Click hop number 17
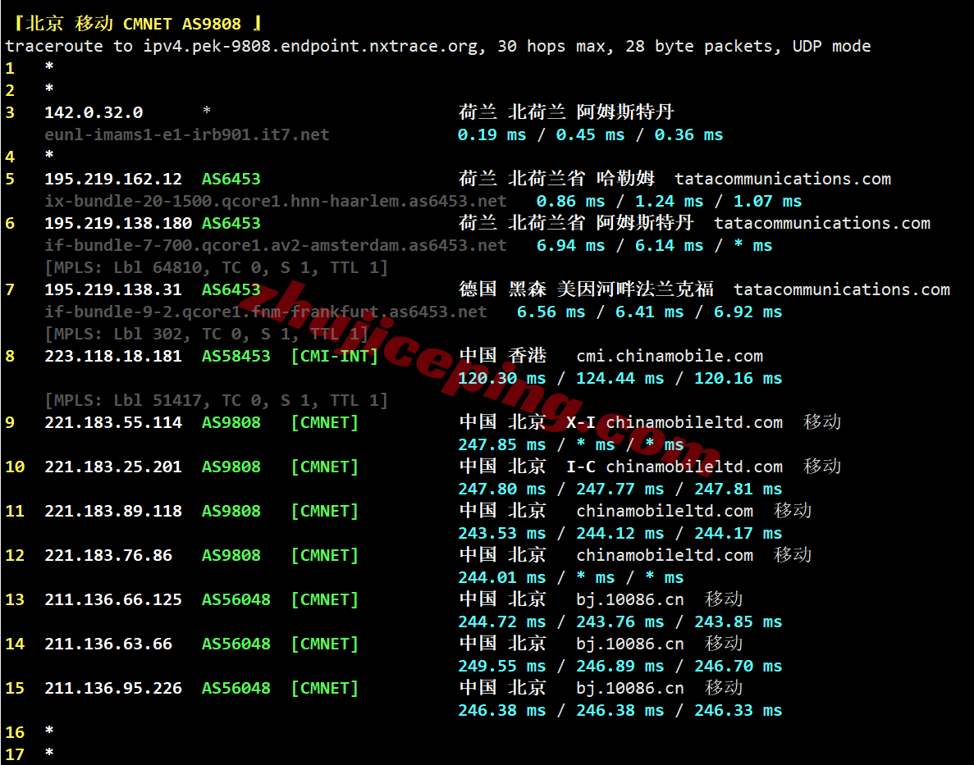The height and width of the screenshot is (765, 974). click(14, 754)
